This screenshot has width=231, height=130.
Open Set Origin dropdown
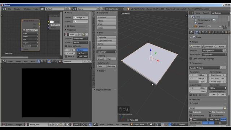(x=106, y=52)
